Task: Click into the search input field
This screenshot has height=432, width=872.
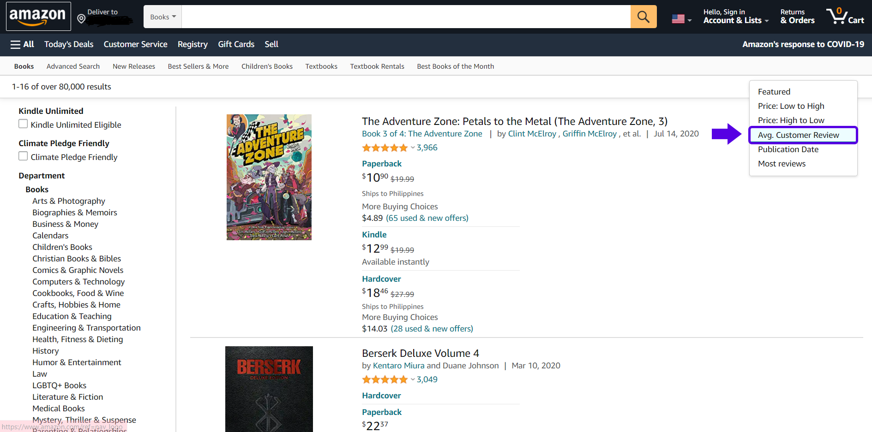Action: pos(406,17)
